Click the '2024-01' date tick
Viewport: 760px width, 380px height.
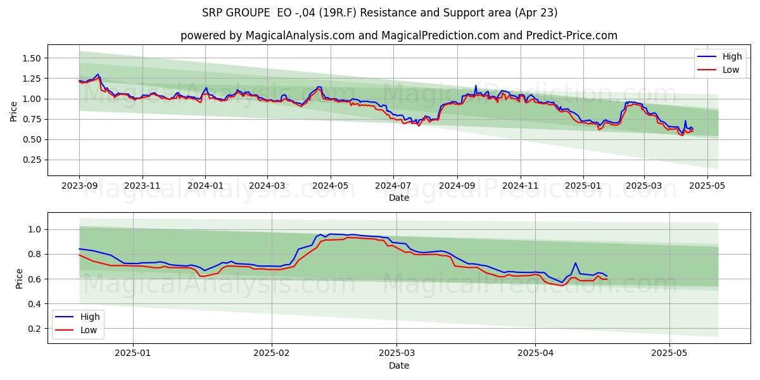click(205, 186)
